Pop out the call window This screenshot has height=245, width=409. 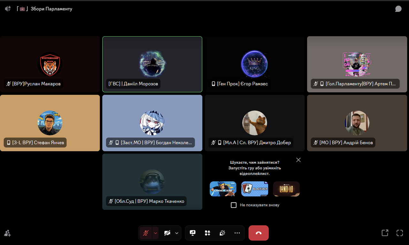click(x=385, y=233)
